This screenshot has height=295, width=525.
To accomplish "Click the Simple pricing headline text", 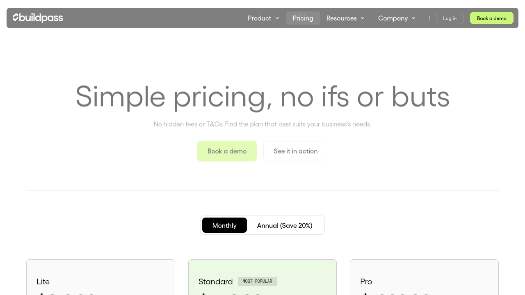I will click(x=262, y=97).
